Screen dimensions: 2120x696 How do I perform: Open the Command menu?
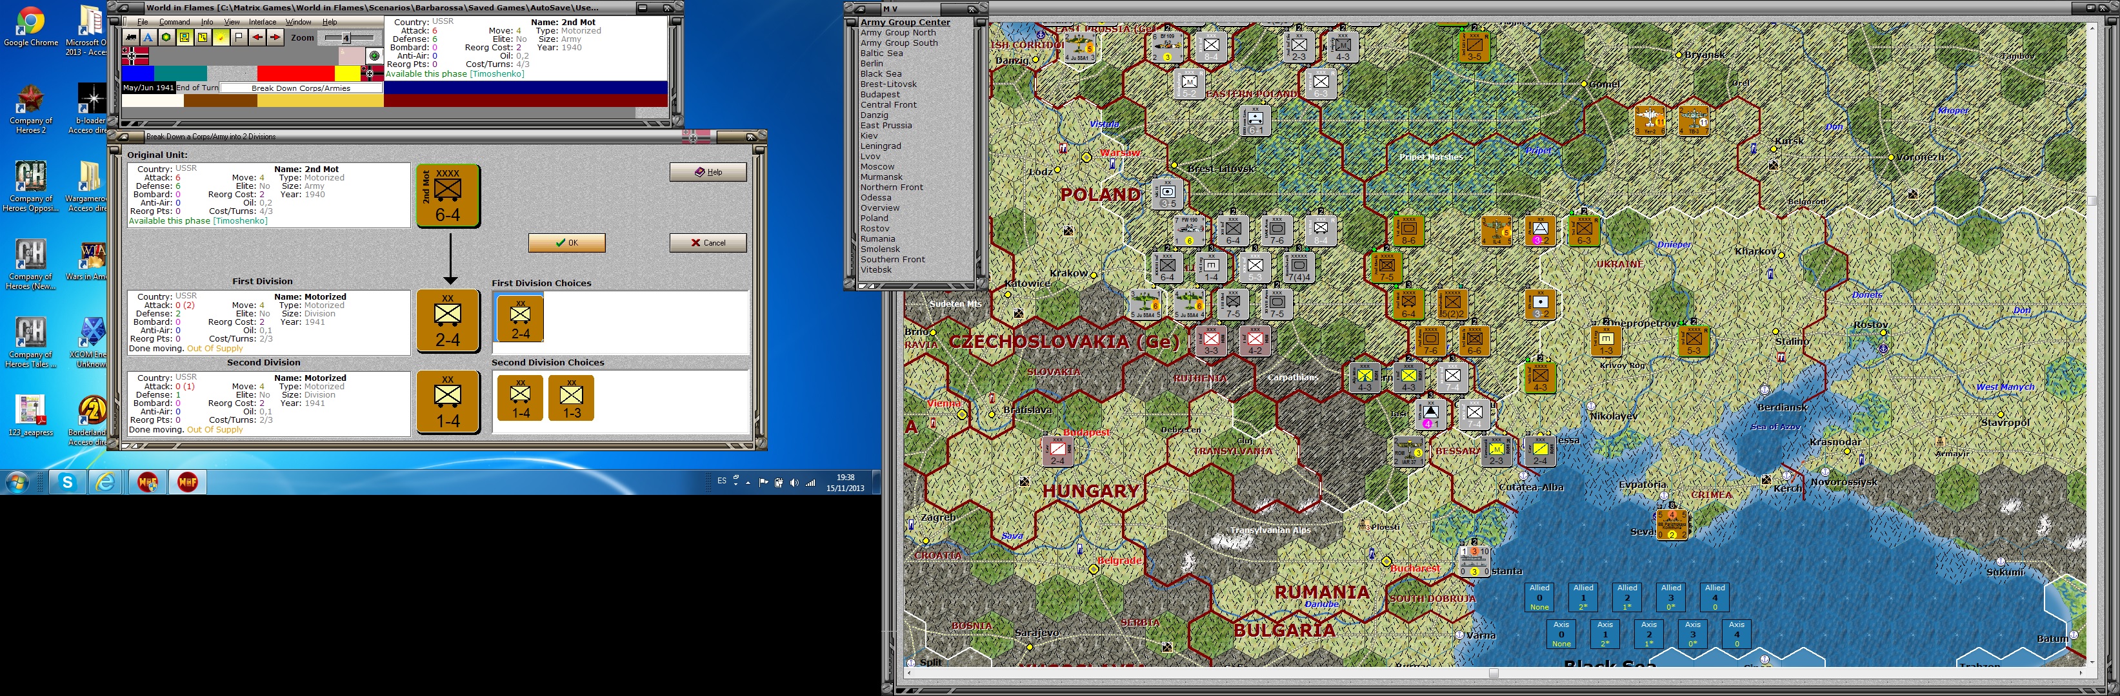tap(174, 22)
